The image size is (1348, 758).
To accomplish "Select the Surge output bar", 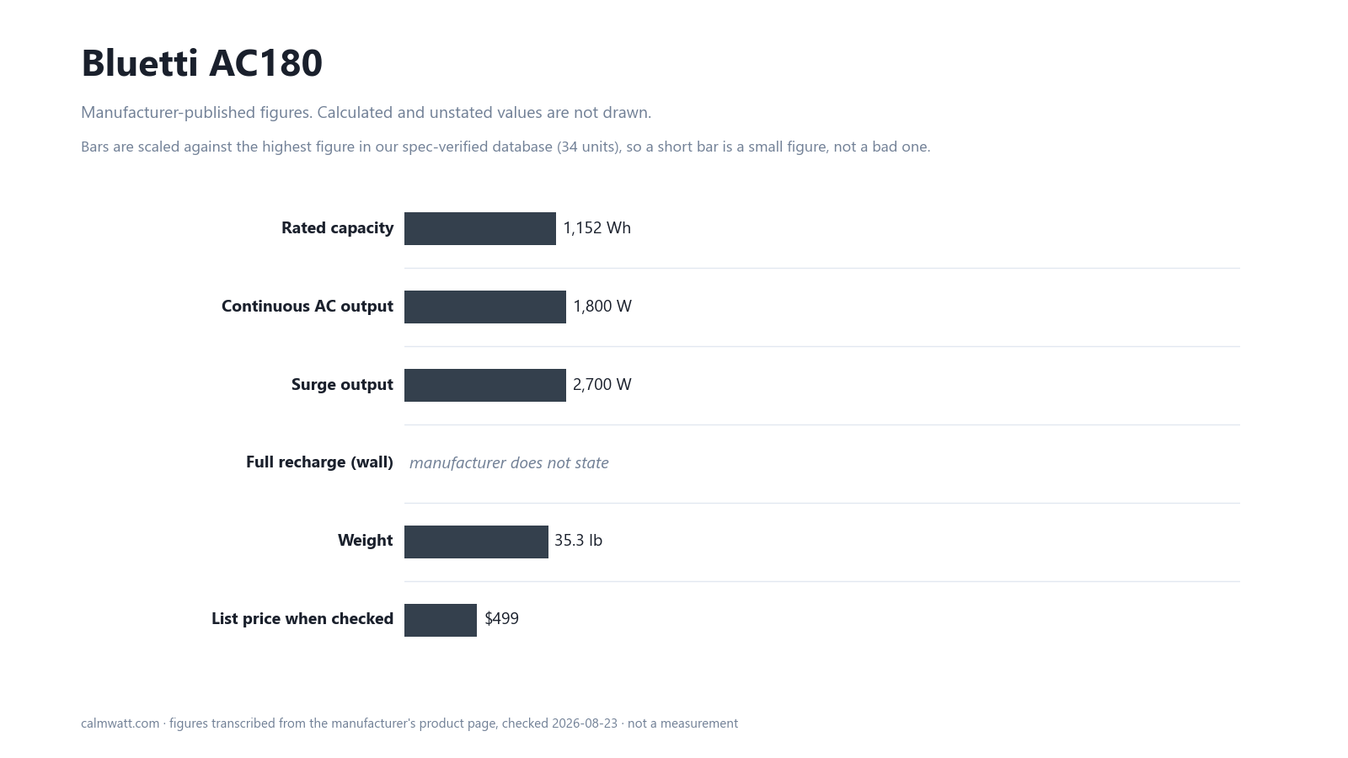I will pos(485,385).
